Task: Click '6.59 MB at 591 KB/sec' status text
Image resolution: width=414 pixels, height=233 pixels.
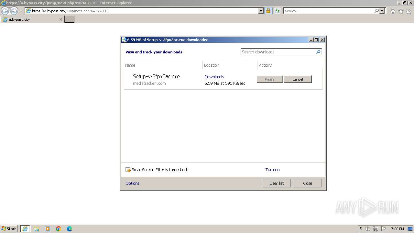Action: pos(225,83)
